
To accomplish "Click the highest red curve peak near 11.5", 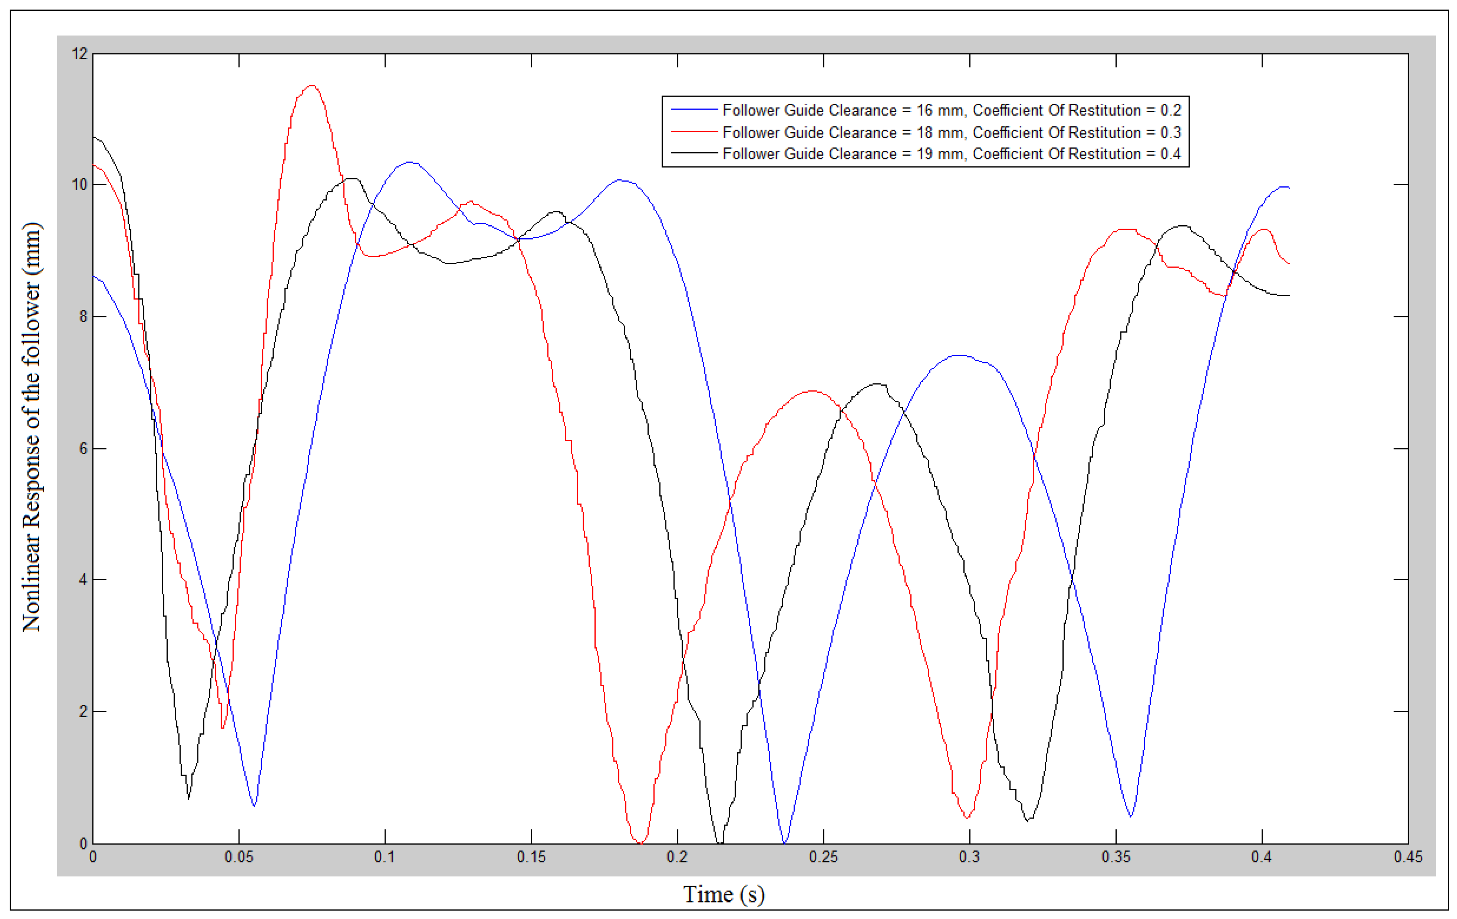I will [312, 86].
